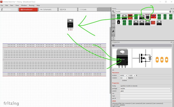Click the Inspector PCB footprint image
The height and width of the screenshot is (107, 174).
(x=162, y=58)
